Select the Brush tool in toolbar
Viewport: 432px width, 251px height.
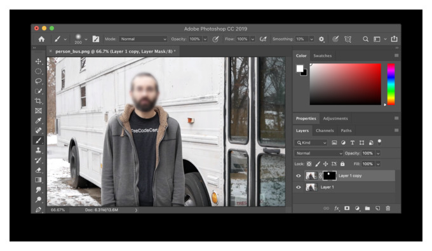pos(38,140)
